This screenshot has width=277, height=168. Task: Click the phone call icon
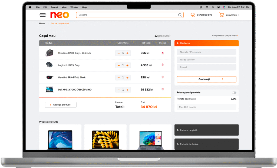[193, 15]
